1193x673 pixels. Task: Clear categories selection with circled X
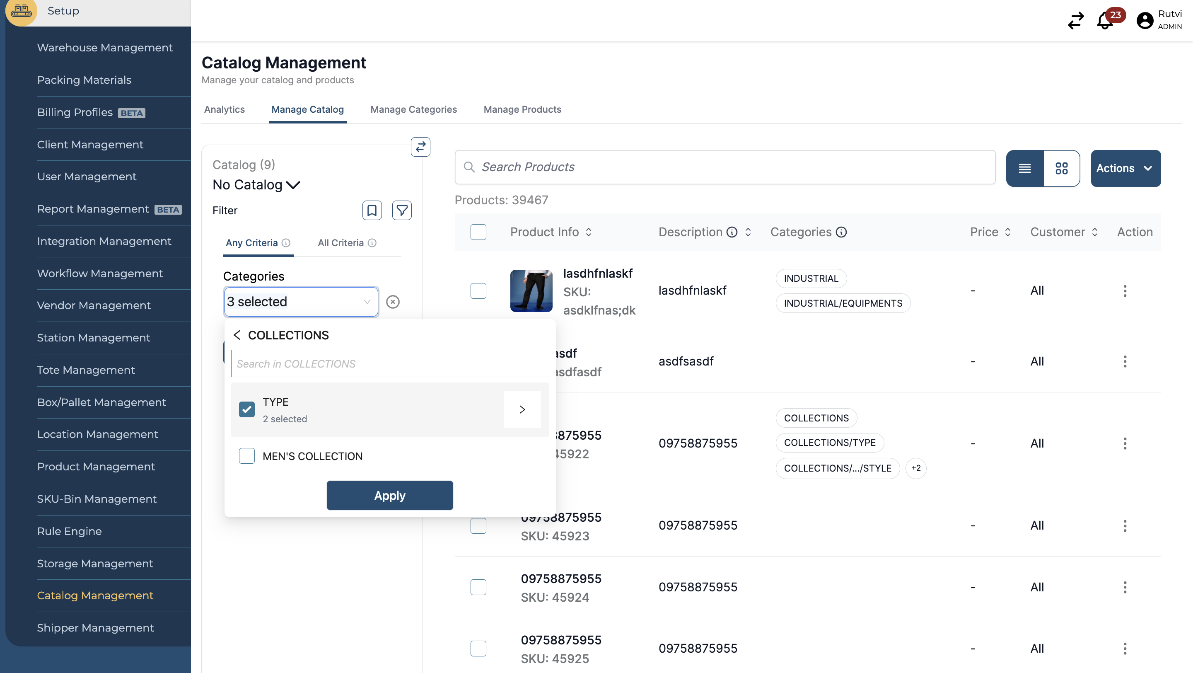coord(393,302)
